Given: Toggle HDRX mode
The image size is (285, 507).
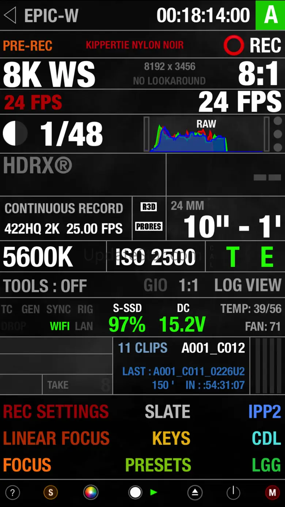Looking at the screenshot, I should point(38,166).
